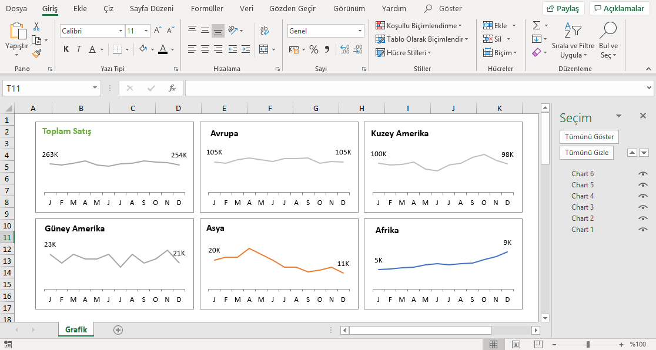656x350 pixels.
Task: Hide Chart 3 using its eye icon
Action: [x=642, y=207]
